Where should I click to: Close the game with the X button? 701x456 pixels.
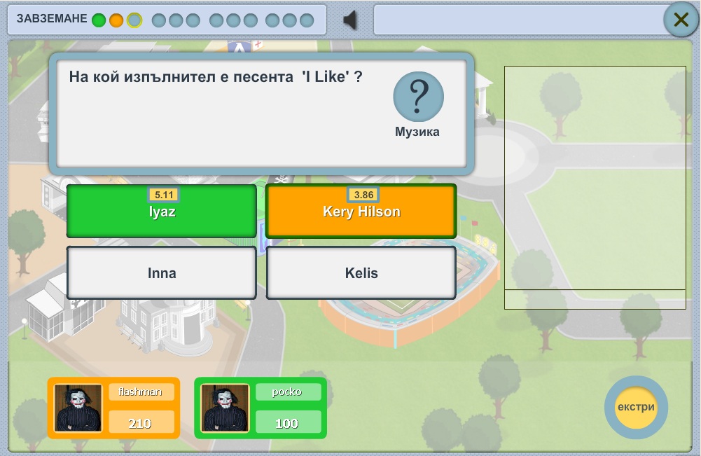(x=681, y=20)
